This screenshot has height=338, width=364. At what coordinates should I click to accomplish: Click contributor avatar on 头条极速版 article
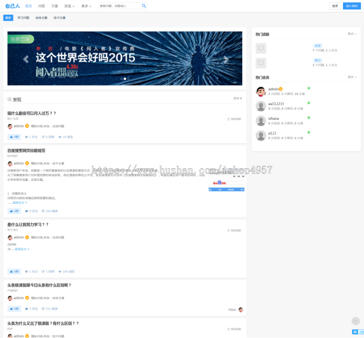pyautogui.click(x=241, y=310)
